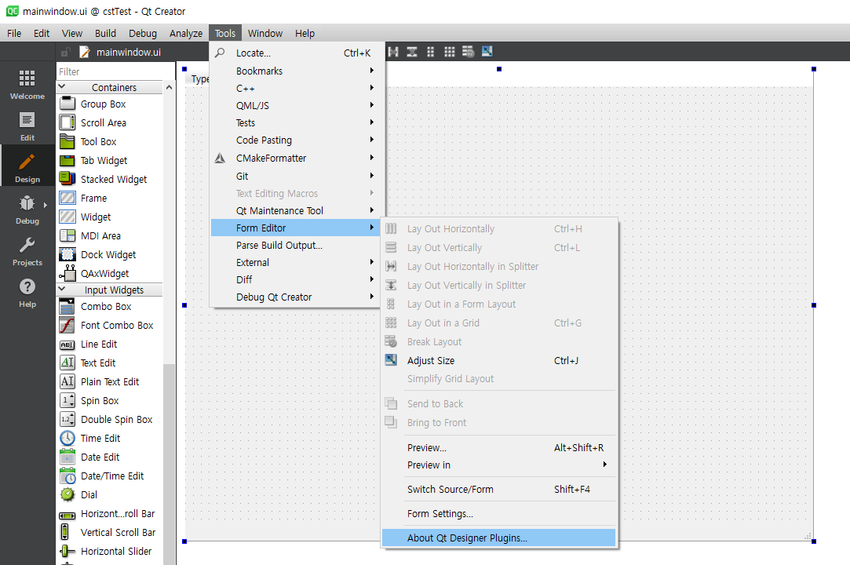
Task: Click the Dial widget icon
Action: 67,494
